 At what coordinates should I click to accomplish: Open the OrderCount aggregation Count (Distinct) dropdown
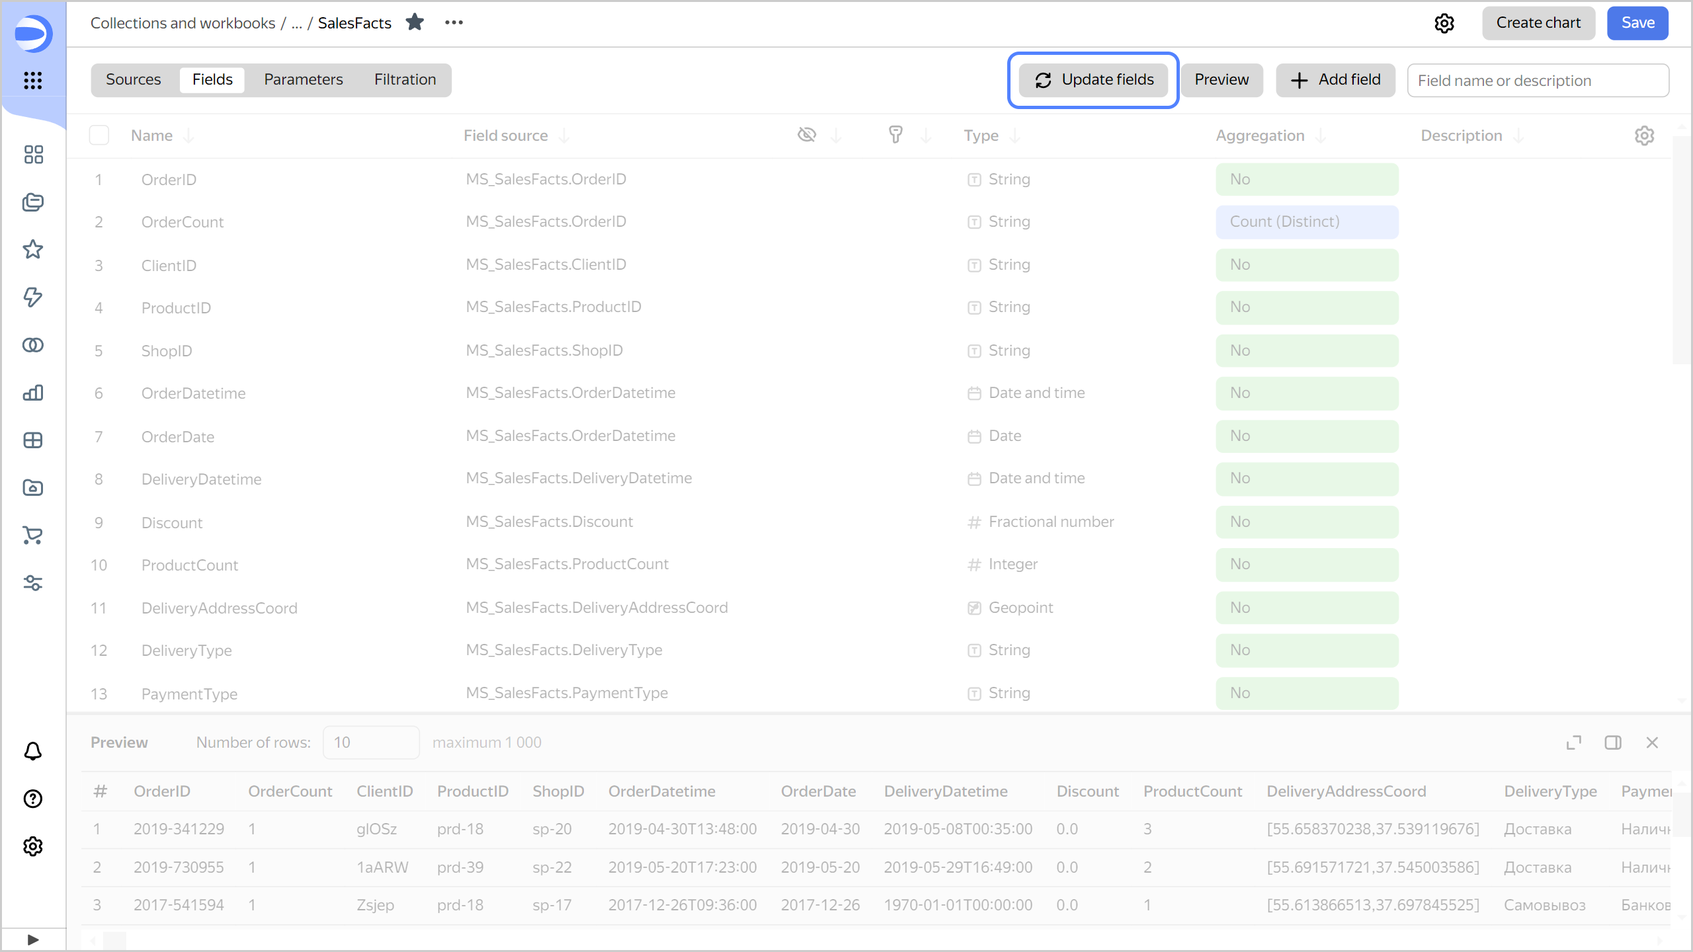click(x=1306, y=221)
